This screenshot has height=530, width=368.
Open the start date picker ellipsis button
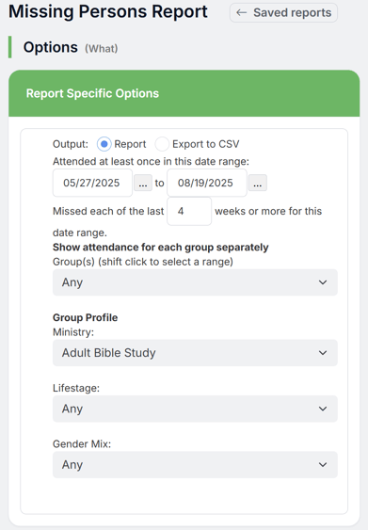tap(143, 183)
